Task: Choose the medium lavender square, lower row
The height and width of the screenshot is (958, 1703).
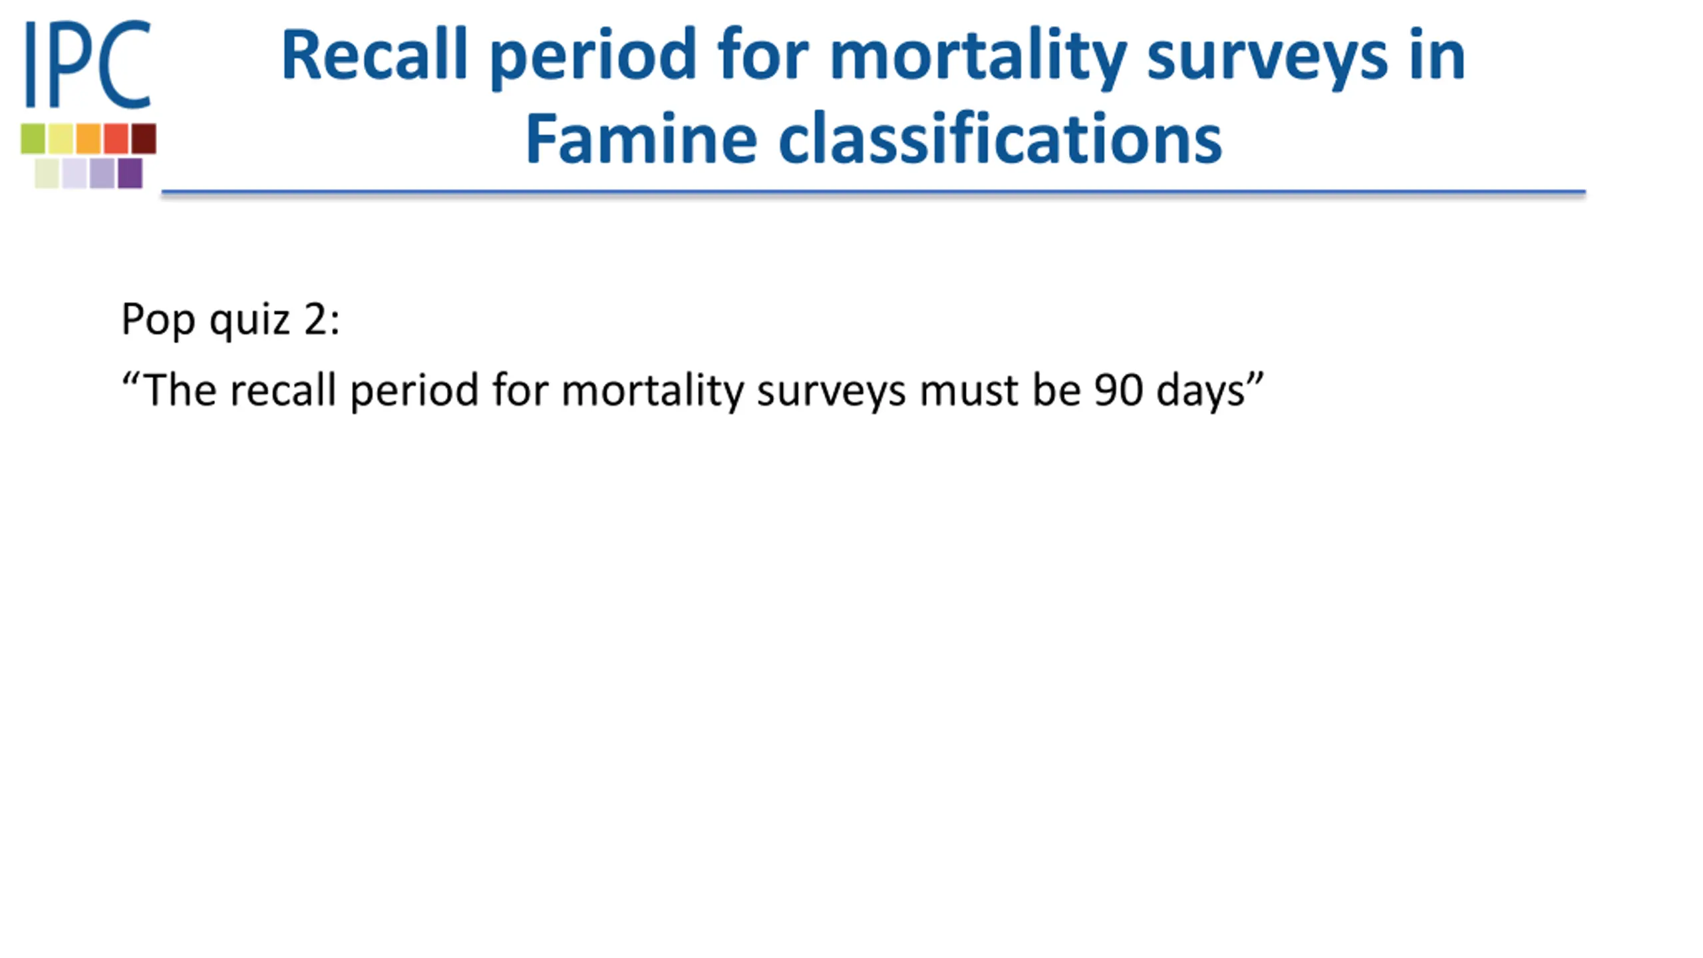Action: (x=102, y=173)
